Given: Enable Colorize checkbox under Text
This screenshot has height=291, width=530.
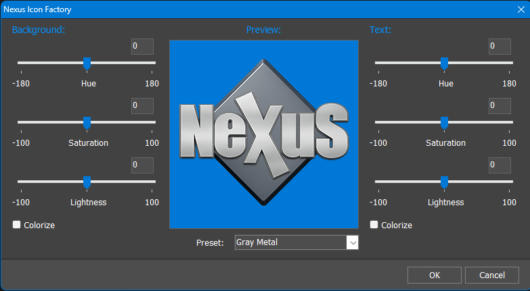Looking at the screenshot, I should [x=374, y=225].
